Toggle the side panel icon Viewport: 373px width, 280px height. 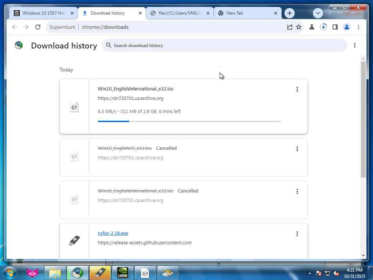(x=335, y=27)
